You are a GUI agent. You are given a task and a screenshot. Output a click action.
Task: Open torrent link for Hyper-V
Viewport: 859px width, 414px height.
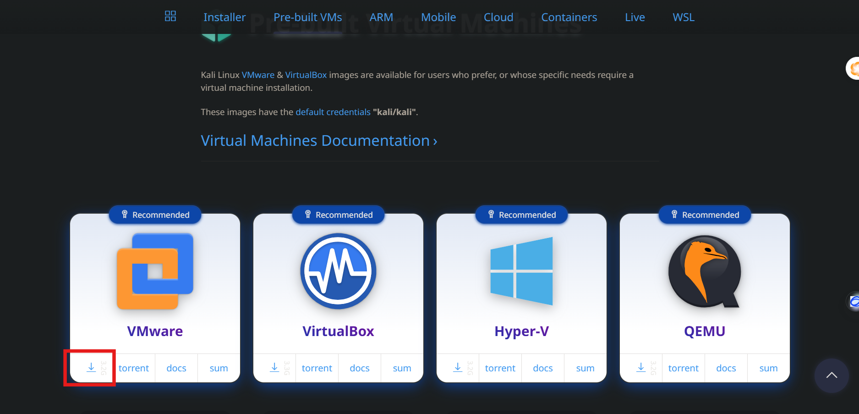coord(500,368)
